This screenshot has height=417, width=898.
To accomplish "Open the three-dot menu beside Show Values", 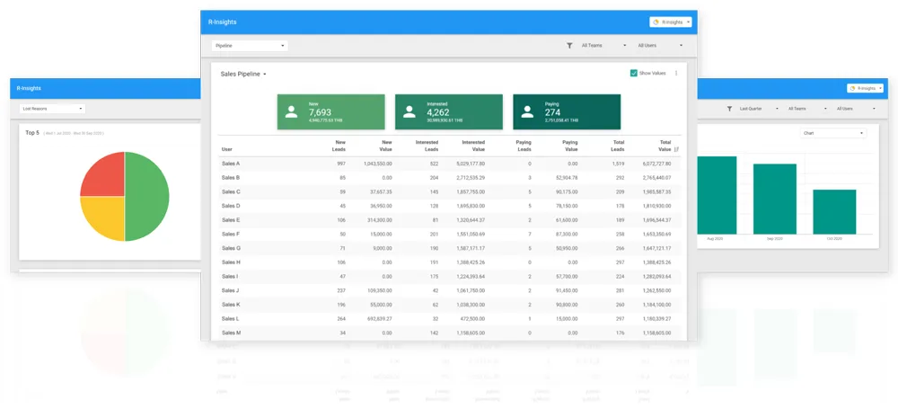I will point(676,74).
